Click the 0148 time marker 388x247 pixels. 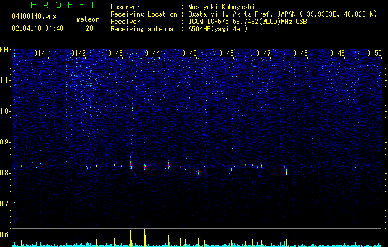[300, 53]
